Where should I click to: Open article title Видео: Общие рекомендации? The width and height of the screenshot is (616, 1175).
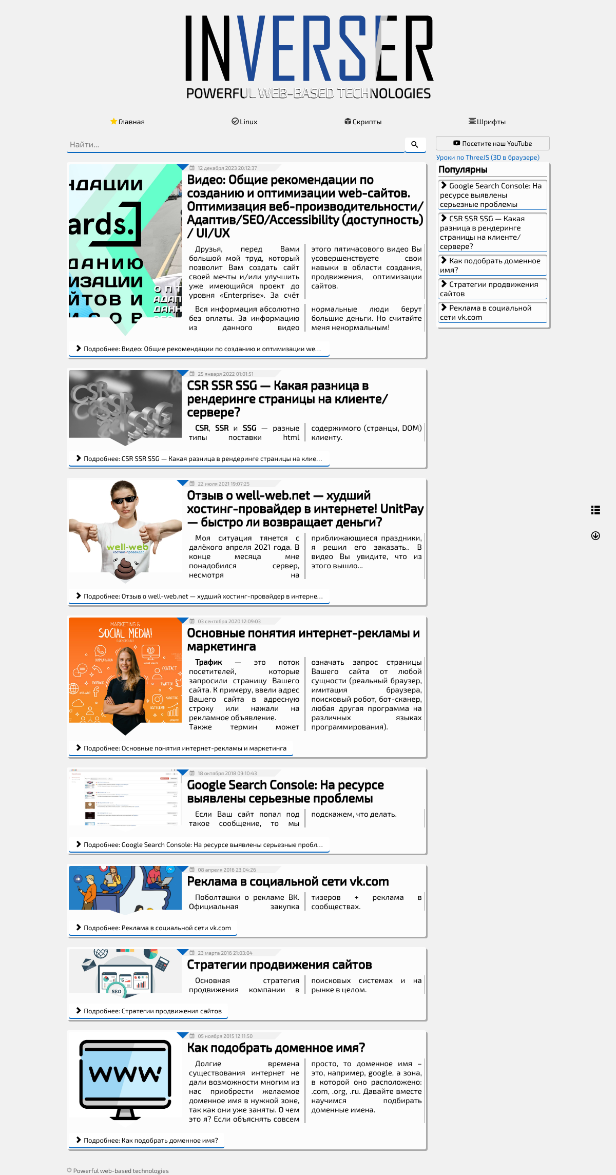[305, 206]
